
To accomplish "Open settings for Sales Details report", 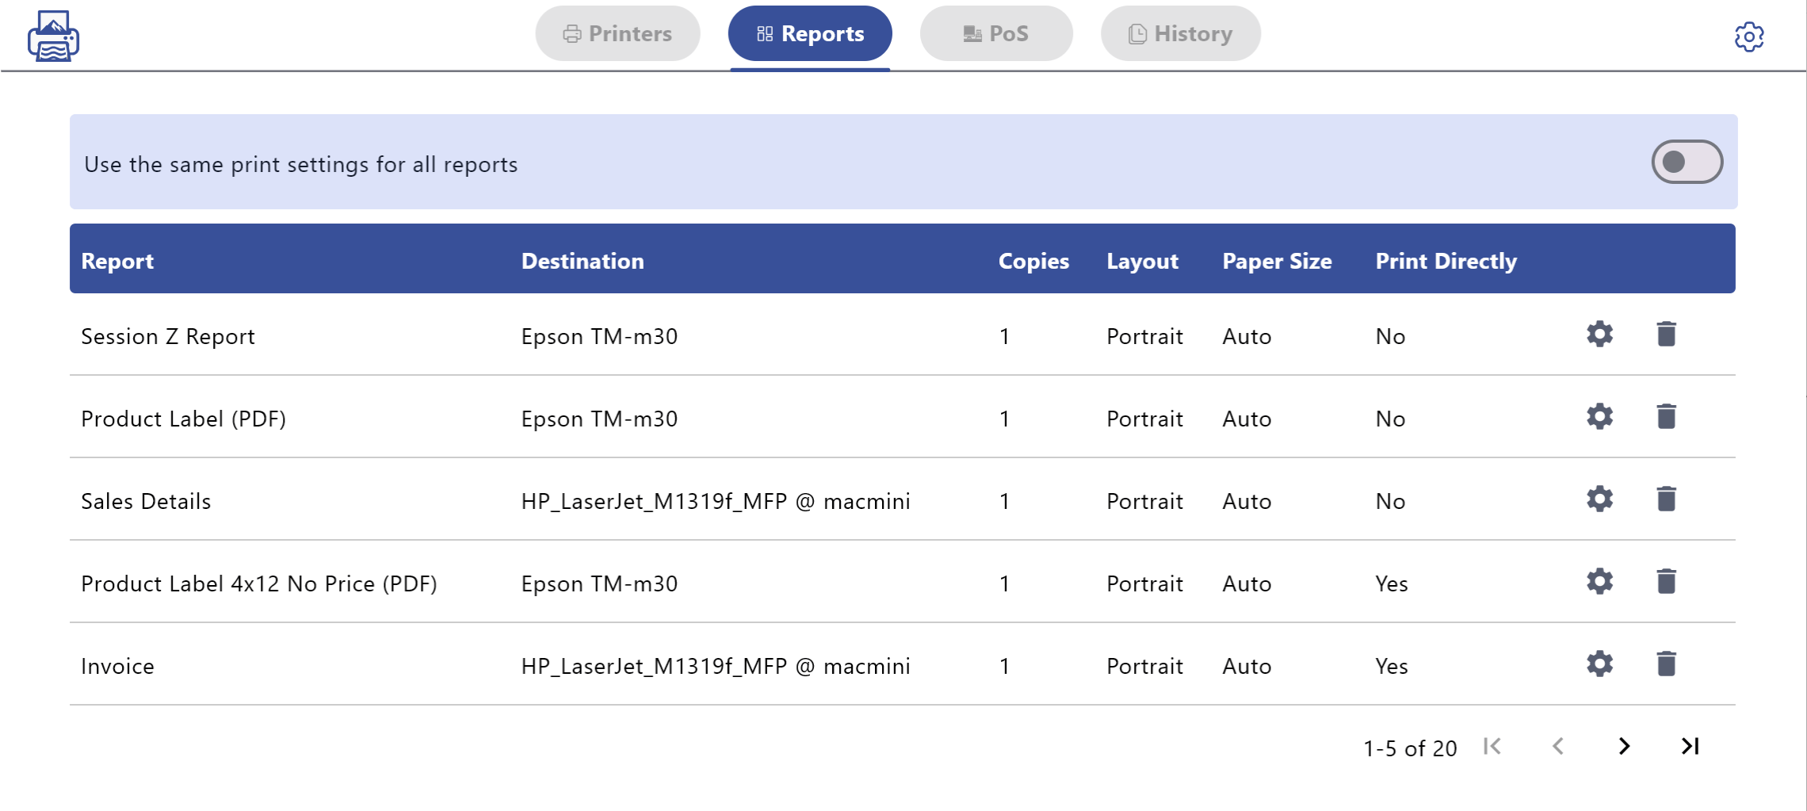I will tap(1599, 499).
